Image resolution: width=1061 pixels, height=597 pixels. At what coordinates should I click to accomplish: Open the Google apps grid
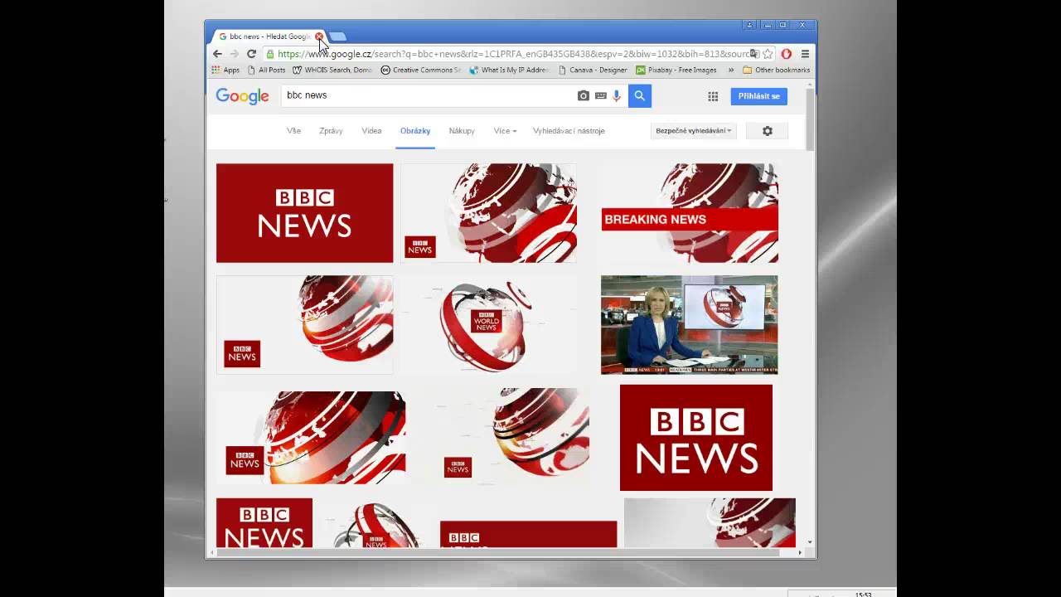[x=713, y=96]
